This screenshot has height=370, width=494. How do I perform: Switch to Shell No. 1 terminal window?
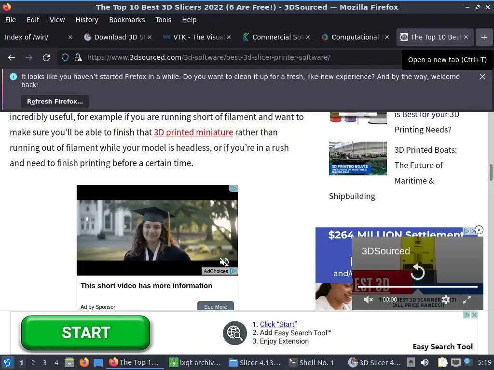coord(312,363)
